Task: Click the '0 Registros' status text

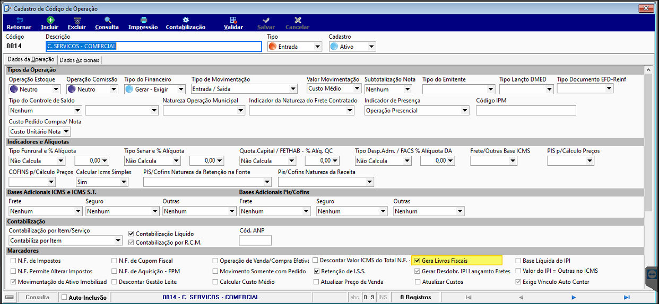Action: 415,297
